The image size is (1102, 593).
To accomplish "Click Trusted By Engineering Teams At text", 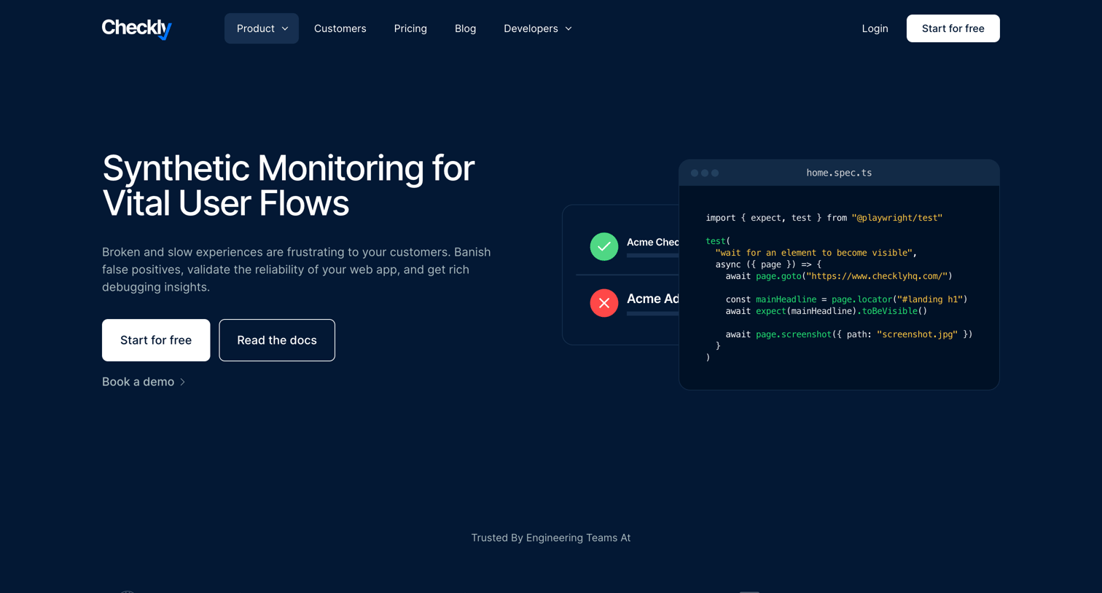I will tap(551, 538).
